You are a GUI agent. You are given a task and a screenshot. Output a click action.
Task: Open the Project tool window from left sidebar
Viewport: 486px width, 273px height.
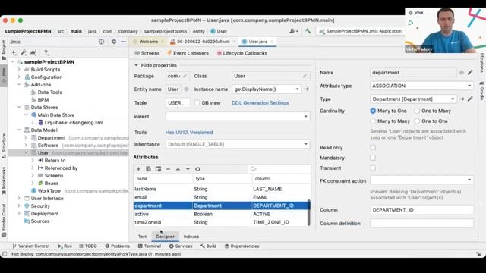[x=4, y=49]
